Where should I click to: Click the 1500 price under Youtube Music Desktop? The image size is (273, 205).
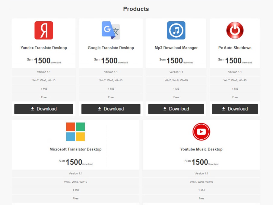(x=200, y=162)
